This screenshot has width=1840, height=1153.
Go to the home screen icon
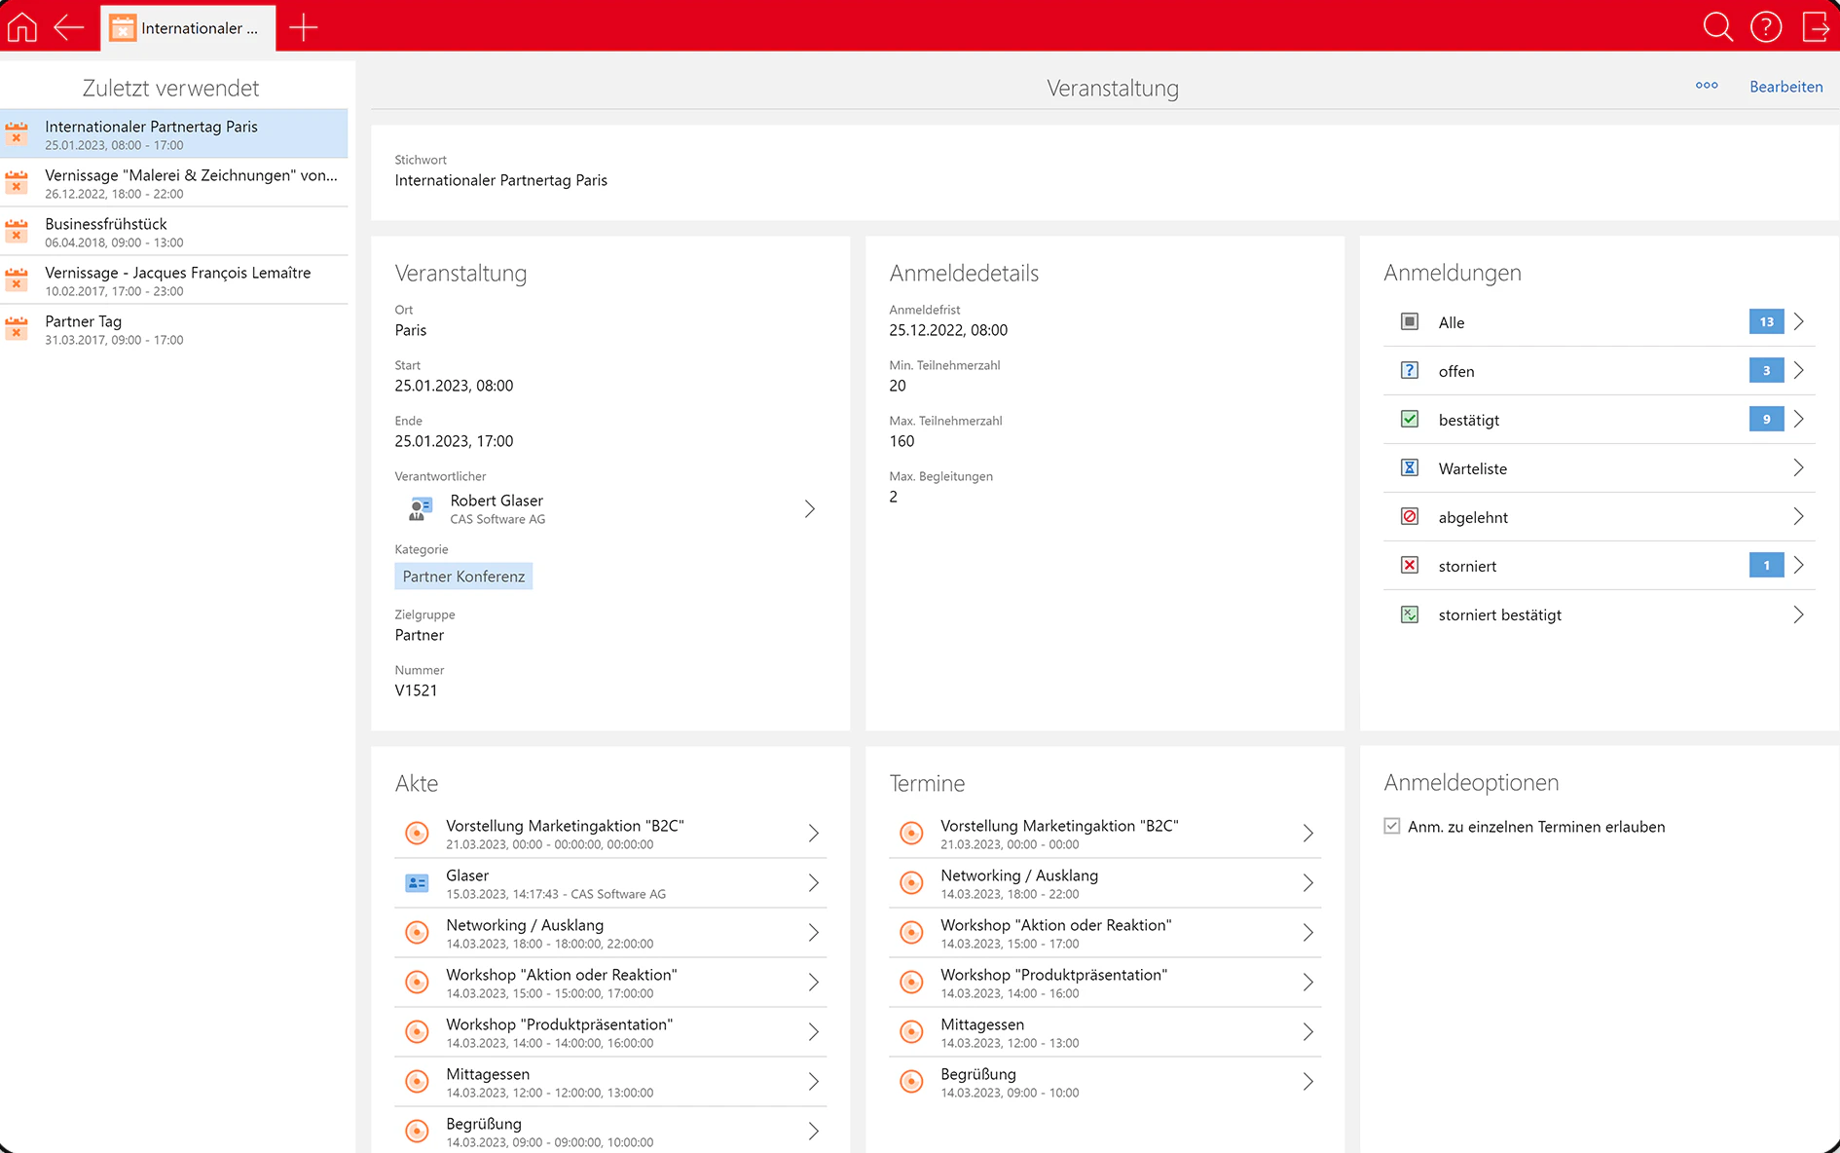22,26
